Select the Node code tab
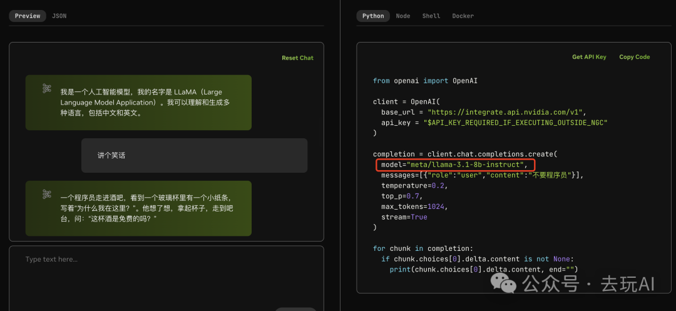 (x=403, y=16)
